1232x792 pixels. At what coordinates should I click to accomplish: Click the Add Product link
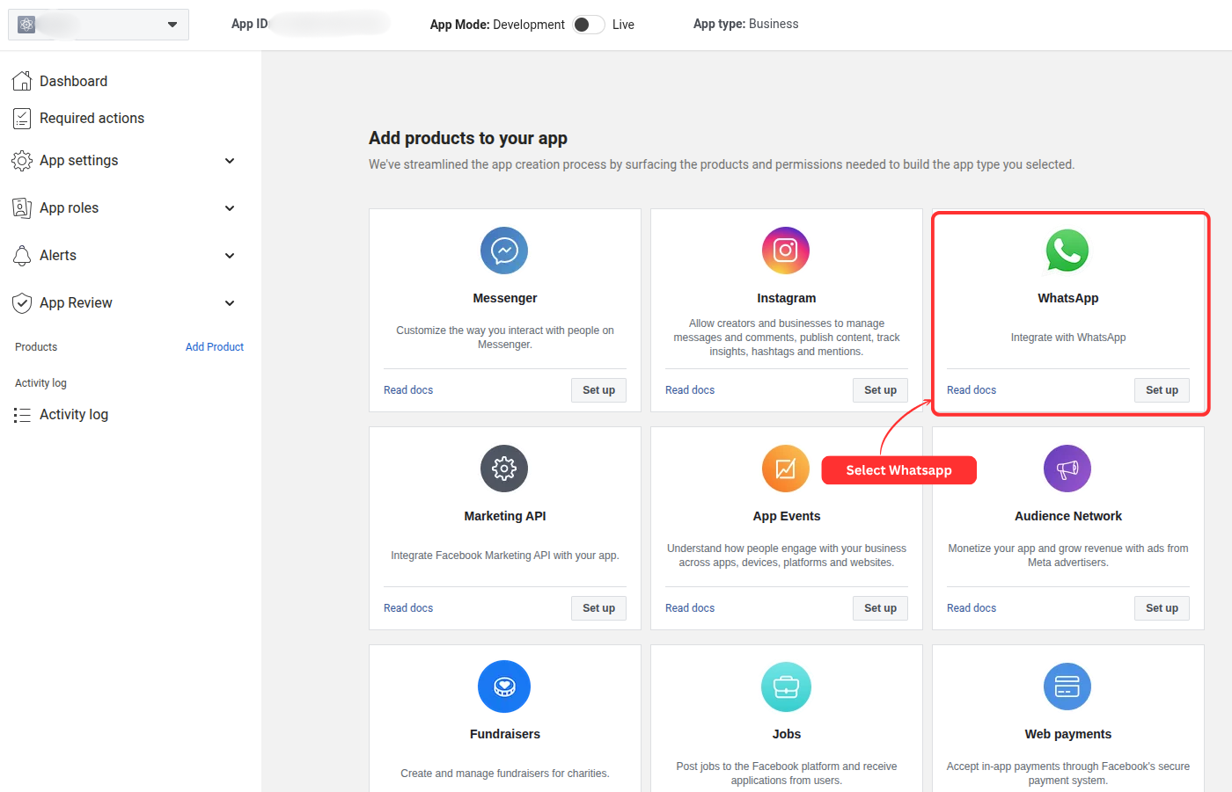(215, 347)
